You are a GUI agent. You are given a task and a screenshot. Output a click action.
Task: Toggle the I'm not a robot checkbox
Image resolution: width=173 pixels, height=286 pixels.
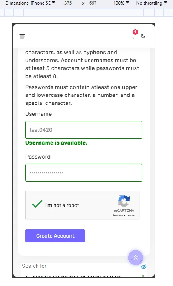coord(37,204)
